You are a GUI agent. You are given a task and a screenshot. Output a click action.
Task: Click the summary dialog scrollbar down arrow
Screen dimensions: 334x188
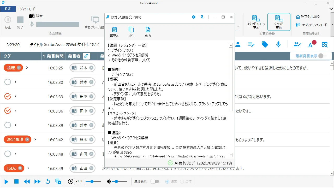(x=231, y=155)
